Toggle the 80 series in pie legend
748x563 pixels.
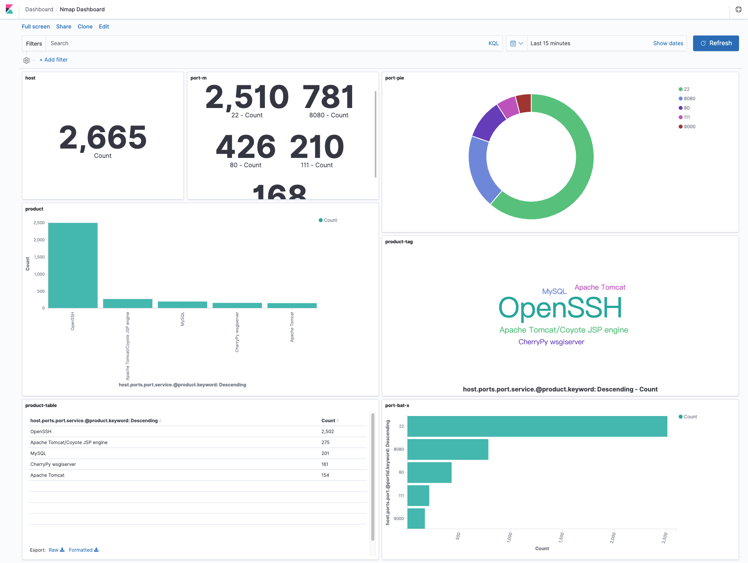684,108
